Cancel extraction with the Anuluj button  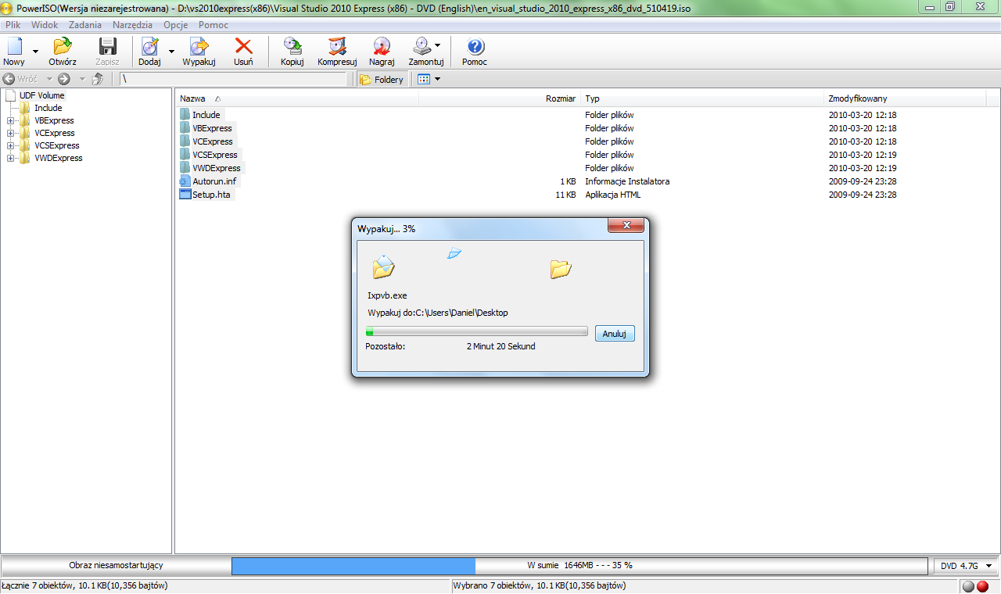[615, 334]
